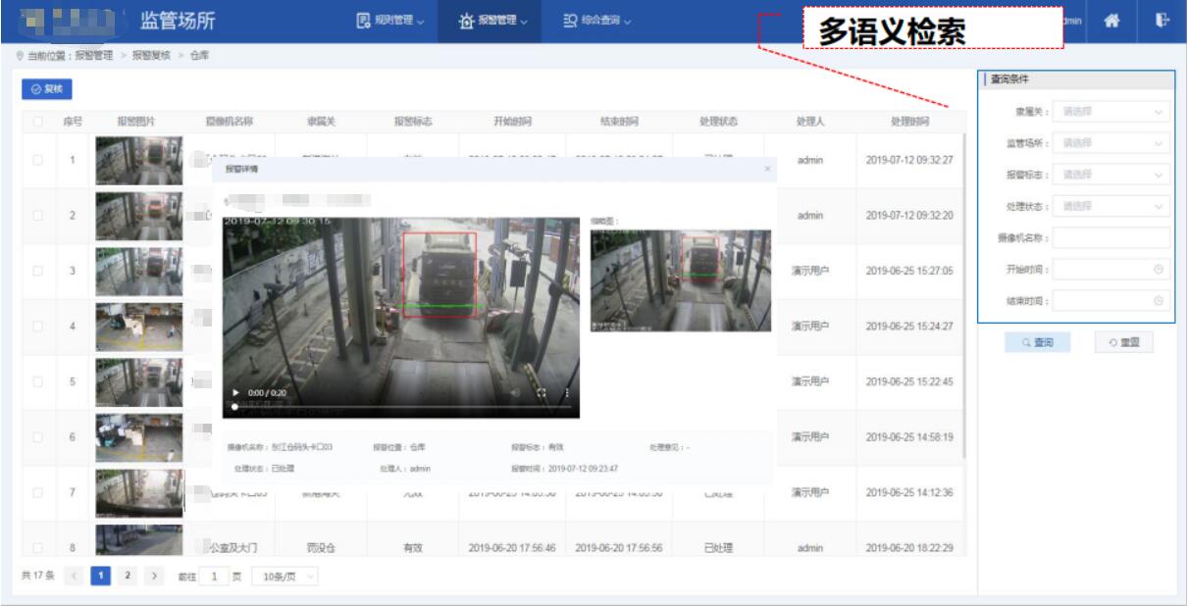Click time cell 2019-06-20 18:22:29

pyautogui.click(x=909, y=548)
